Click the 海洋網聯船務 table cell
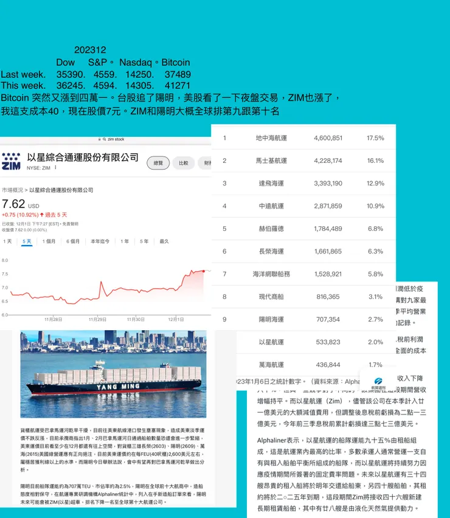 [x=271, y=274]
